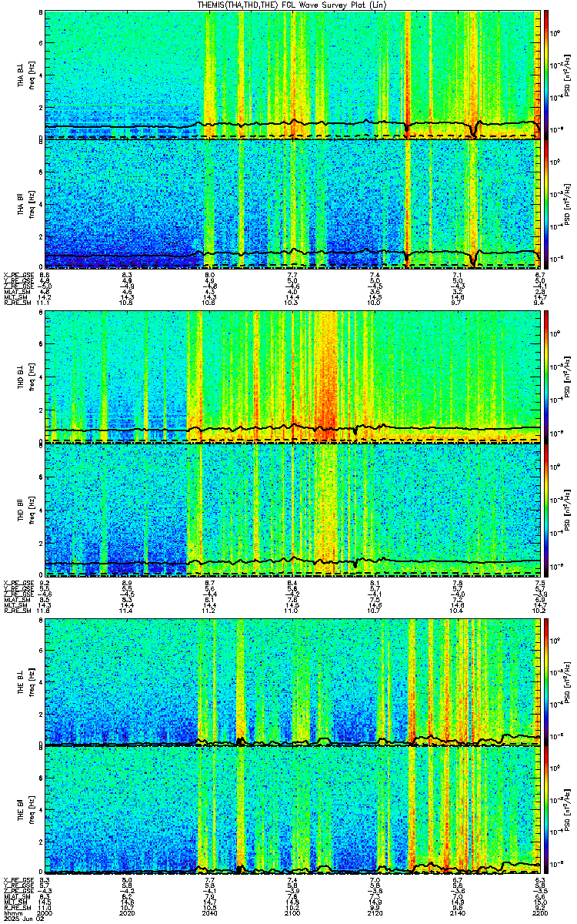577x924 pixels.
Task: Click the THD B-perpendicular spectrogram panel
Action: coord(293,377)
